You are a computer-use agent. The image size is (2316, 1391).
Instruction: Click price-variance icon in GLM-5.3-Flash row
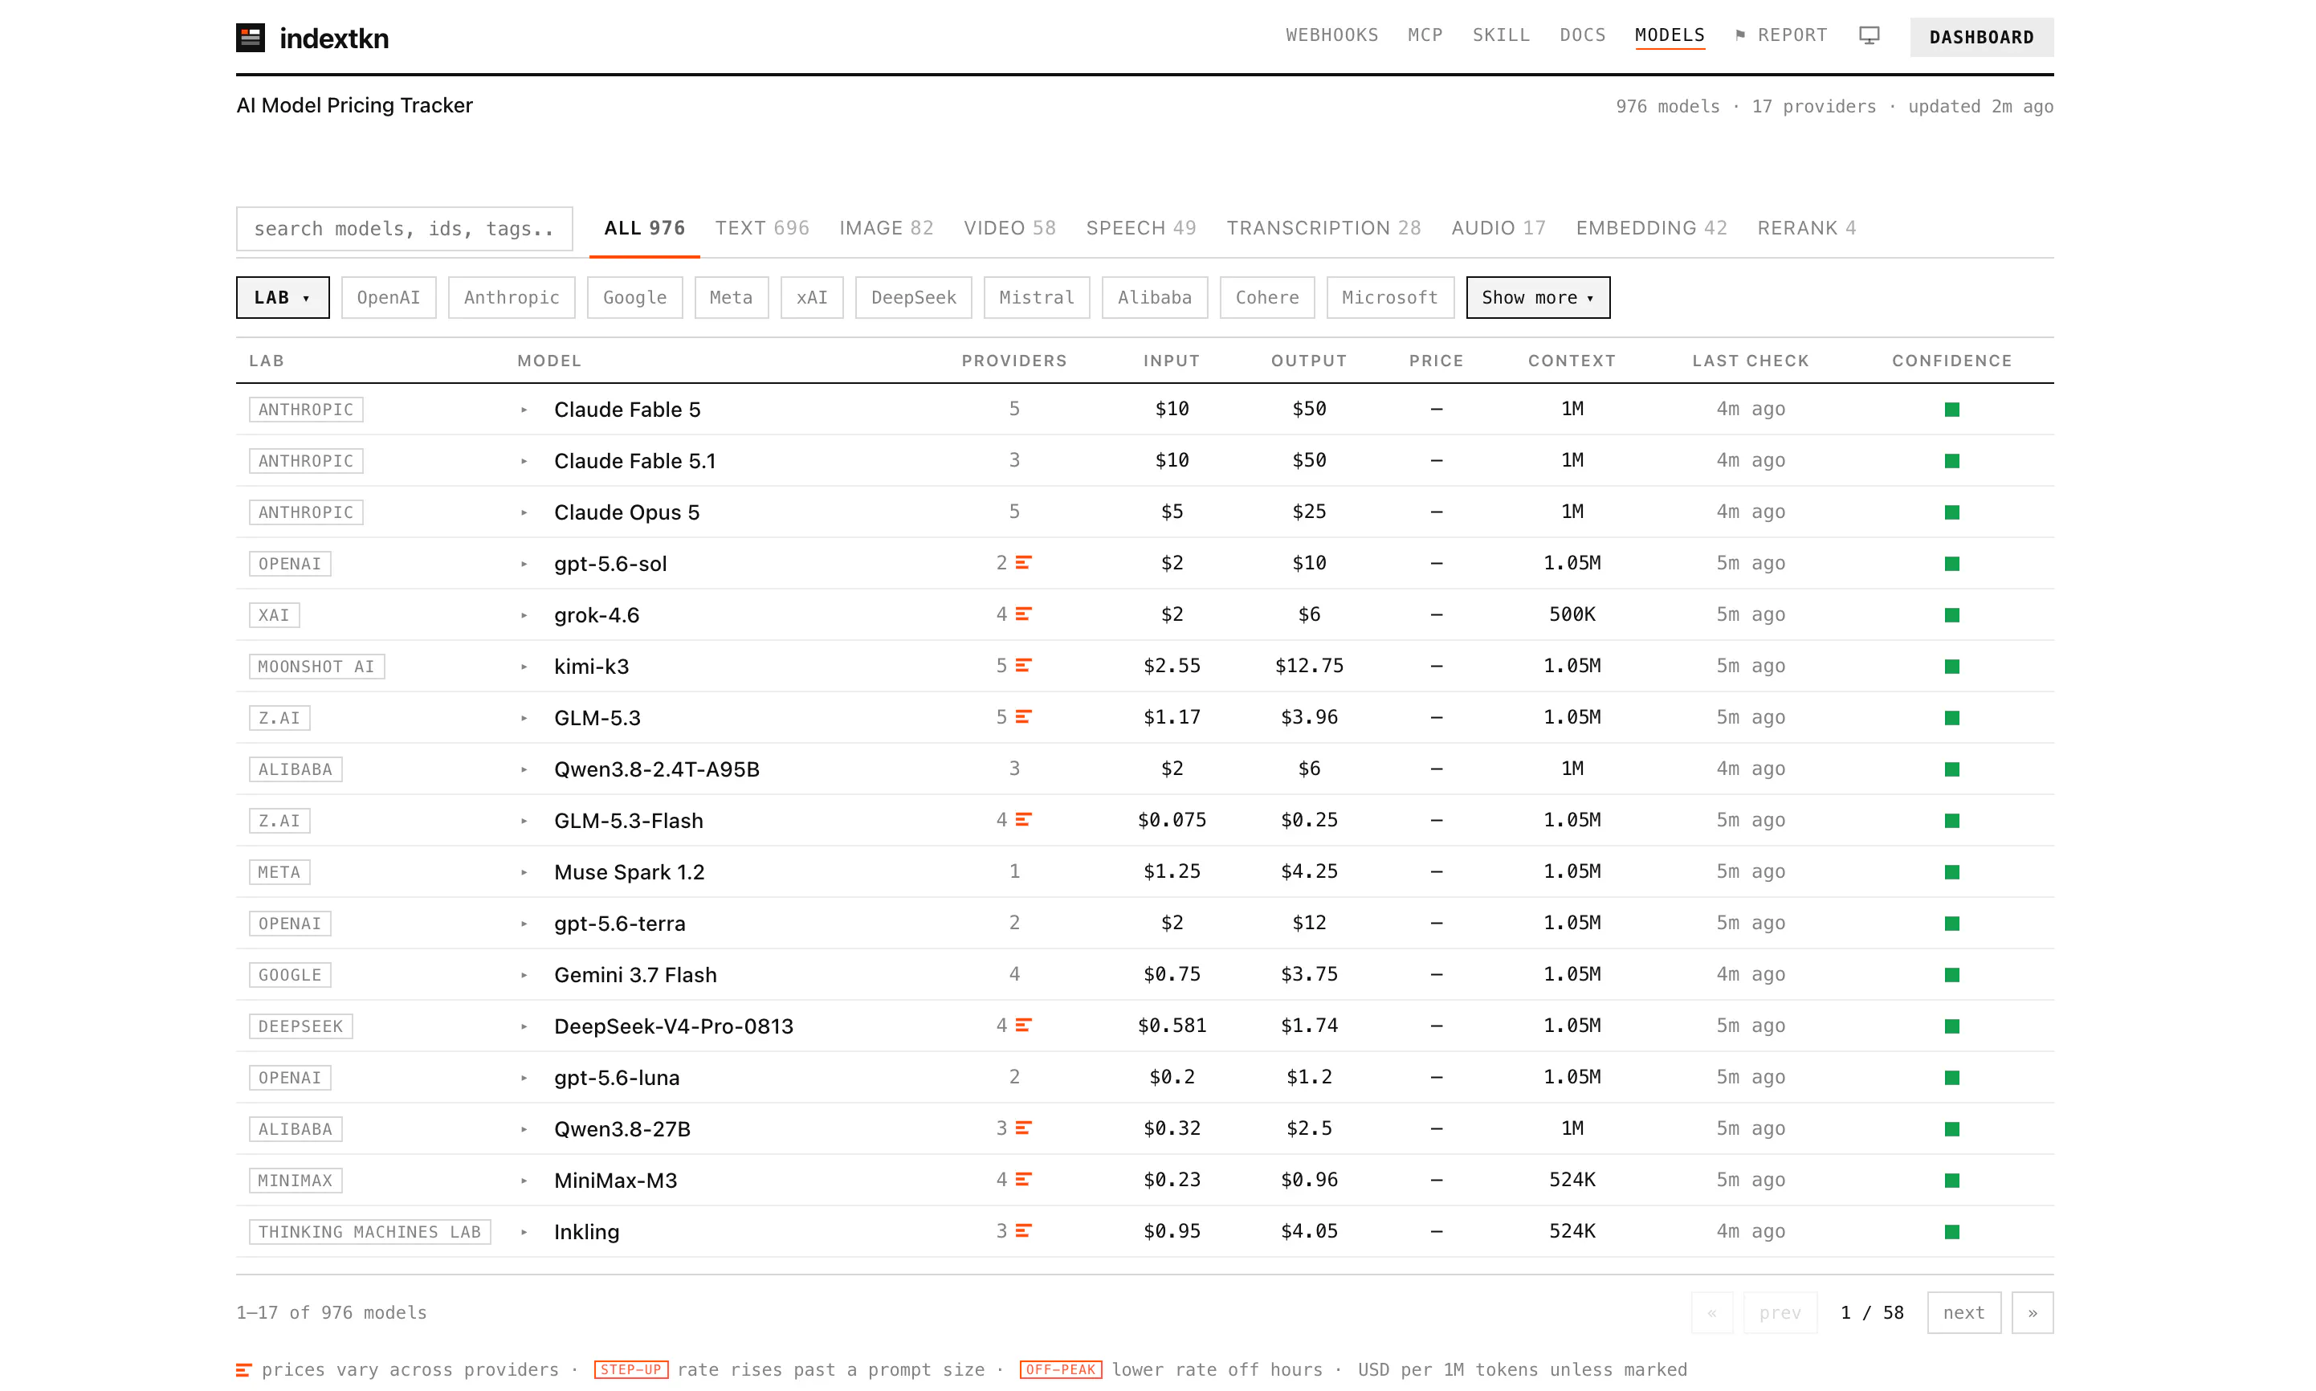(1024, 820)
